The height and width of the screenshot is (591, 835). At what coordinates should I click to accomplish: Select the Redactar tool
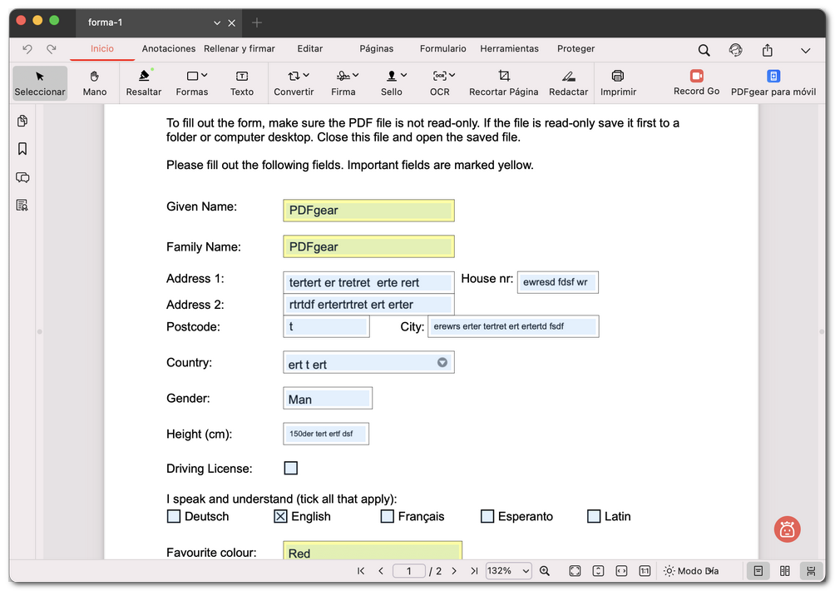click(568, 82)
